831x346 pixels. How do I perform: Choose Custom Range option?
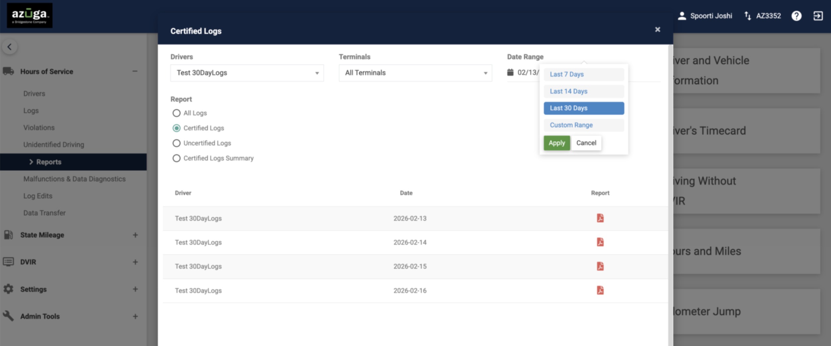[x=584, y=125]
